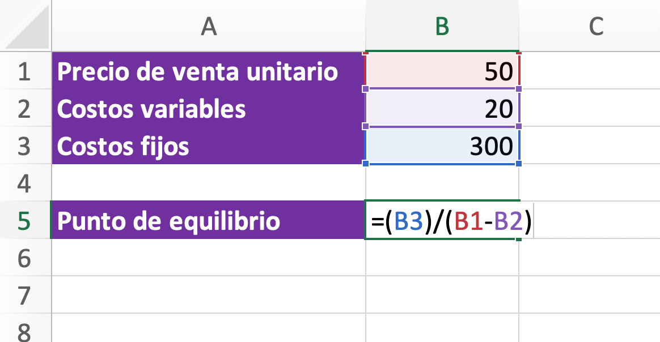Select the "Punto de equilibrio" cell

[208, 220]
